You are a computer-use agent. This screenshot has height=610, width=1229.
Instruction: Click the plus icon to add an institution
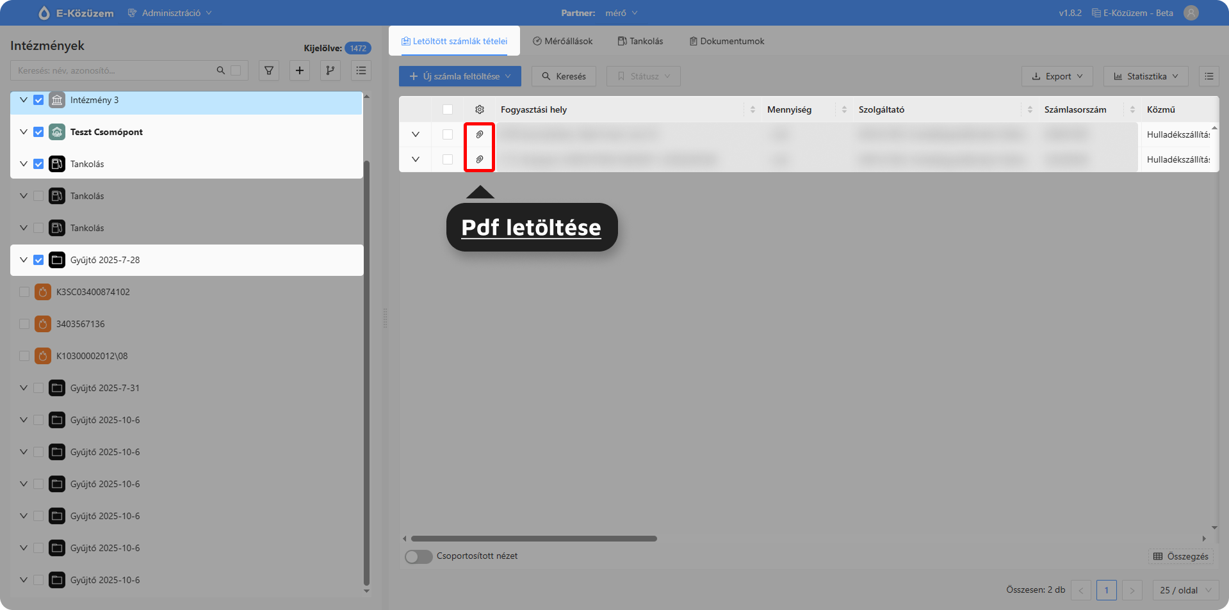click(299, 70)
